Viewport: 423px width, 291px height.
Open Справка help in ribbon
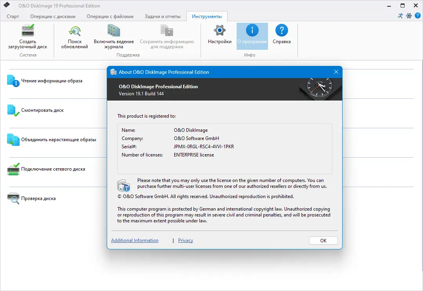point(282,35)
